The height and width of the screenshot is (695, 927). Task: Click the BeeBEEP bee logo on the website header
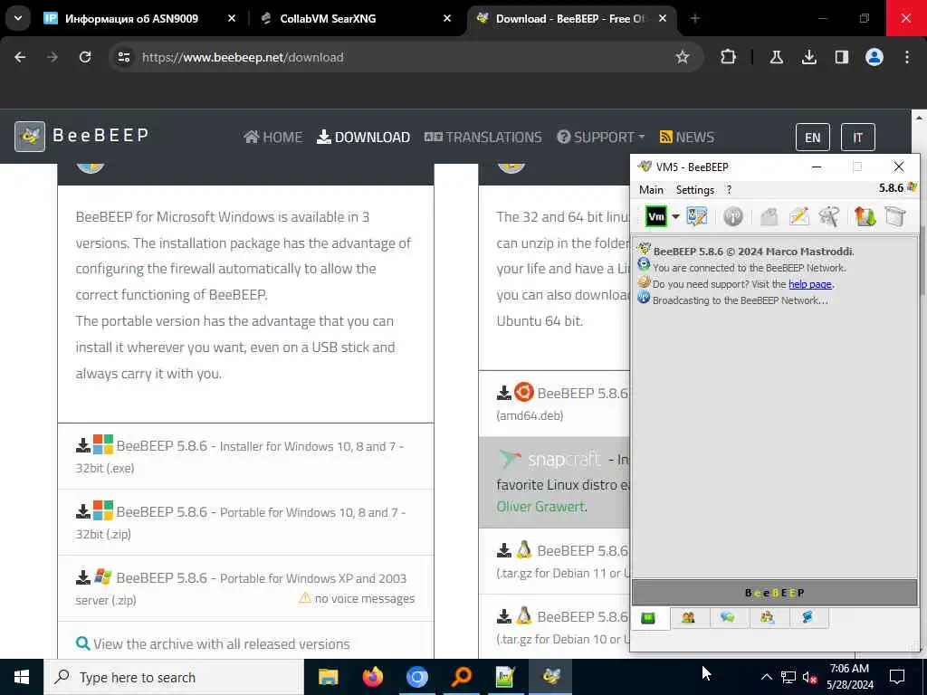click(x=30, y=137)
